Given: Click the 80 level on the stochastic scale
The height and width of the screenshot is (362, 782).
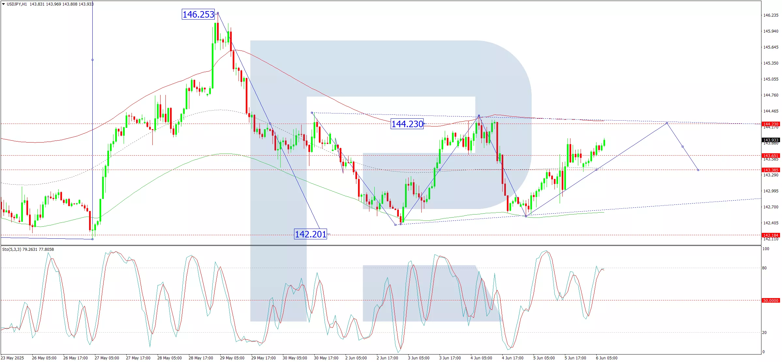Looking at the screenshot, I should point(764,268).
